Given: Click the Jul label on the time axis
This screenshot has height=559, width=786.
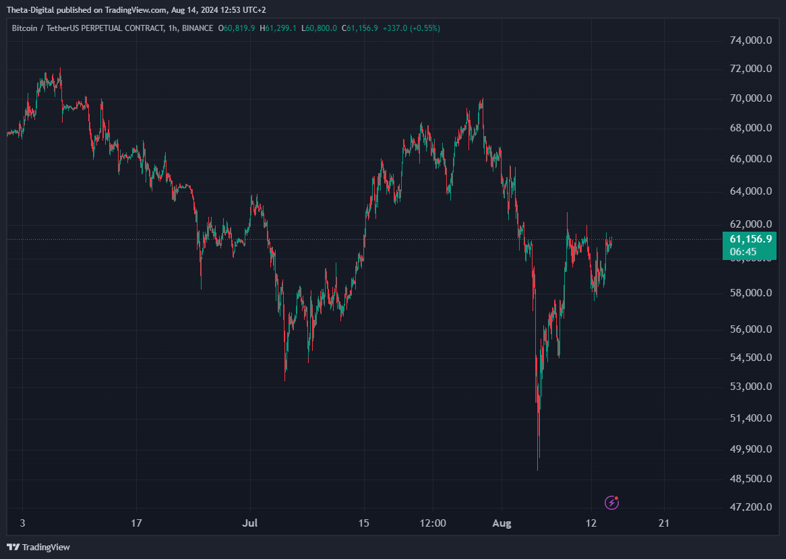Looking at the screenshot, I should coord(249,523).
